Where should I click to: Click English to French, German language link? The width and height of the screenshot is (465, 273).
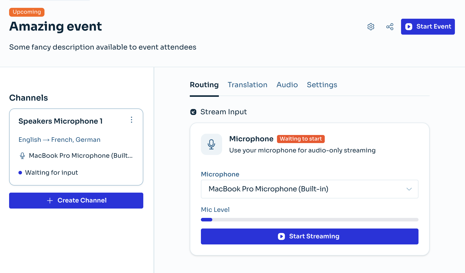pos(59,140)
